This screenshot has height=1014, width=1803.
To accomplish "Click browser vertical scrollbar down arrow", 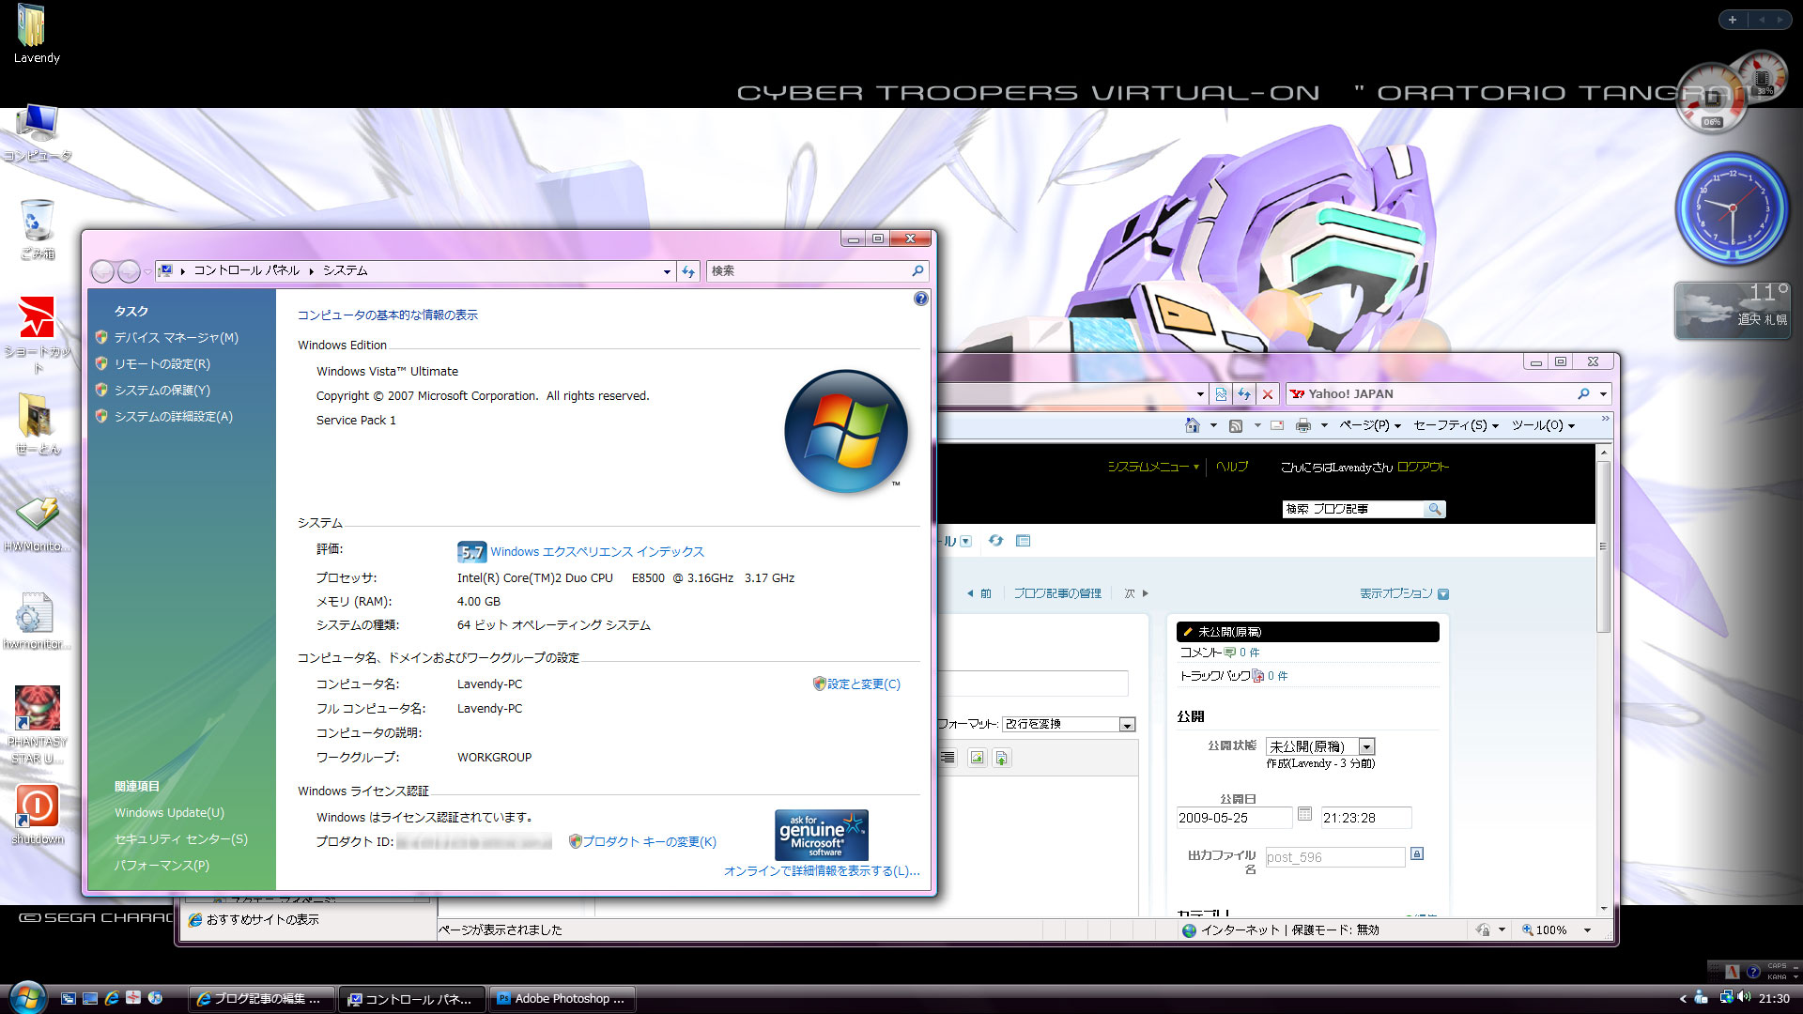I will tap(1603, 909).
